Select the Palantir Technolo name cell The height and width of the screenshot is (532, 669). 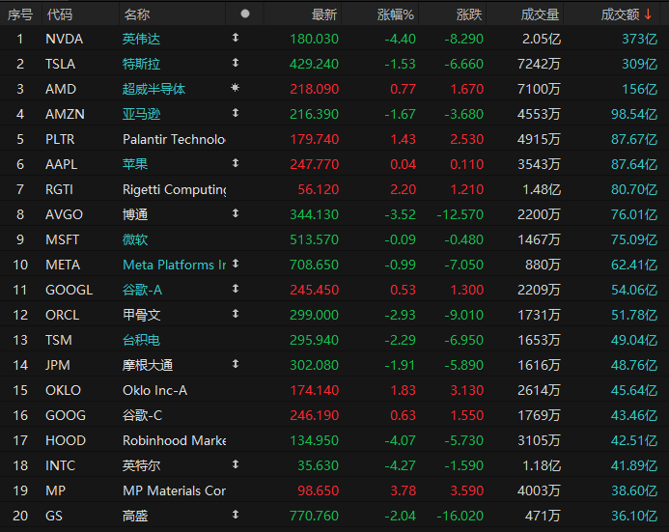(x=174, y=139)
